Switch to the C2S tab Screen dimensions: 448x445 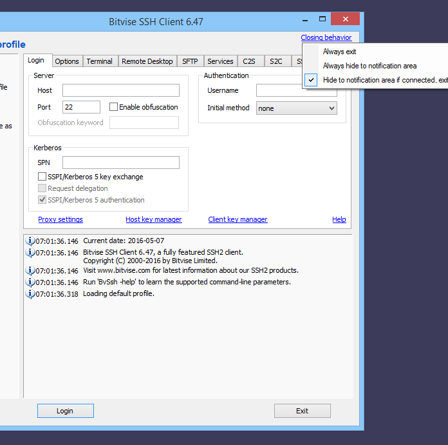(249, 61)
